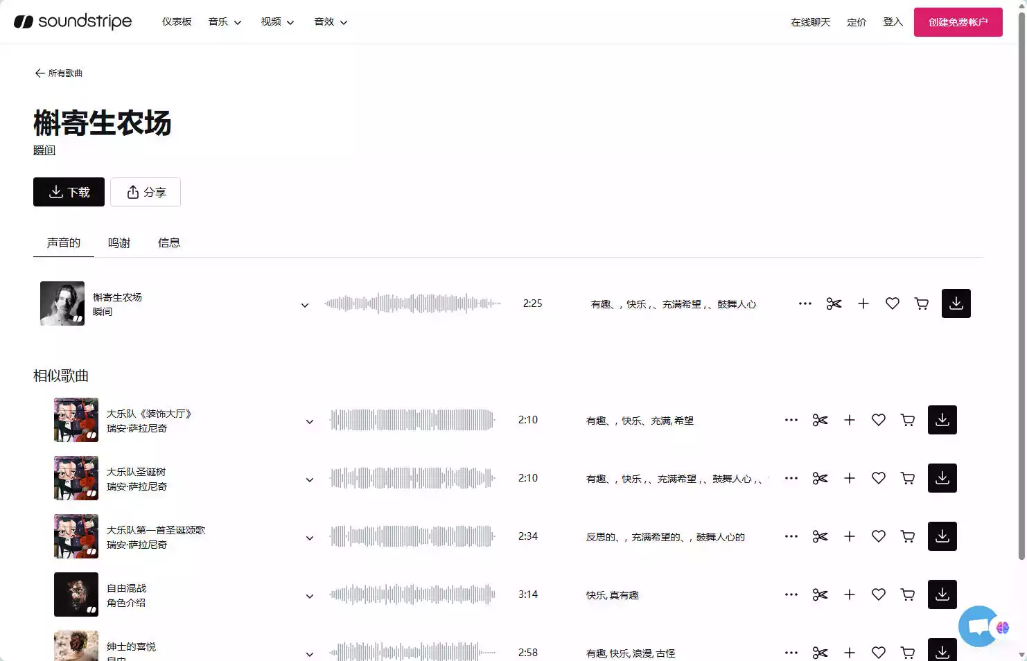Click scissors icon for 大乐队圣诞树
The height and width of the screenshot is (661, 1027).
point(820,478)
